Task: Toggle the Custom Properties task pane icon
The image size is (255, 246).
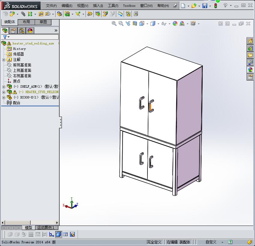Action: (x=250, y=77)
